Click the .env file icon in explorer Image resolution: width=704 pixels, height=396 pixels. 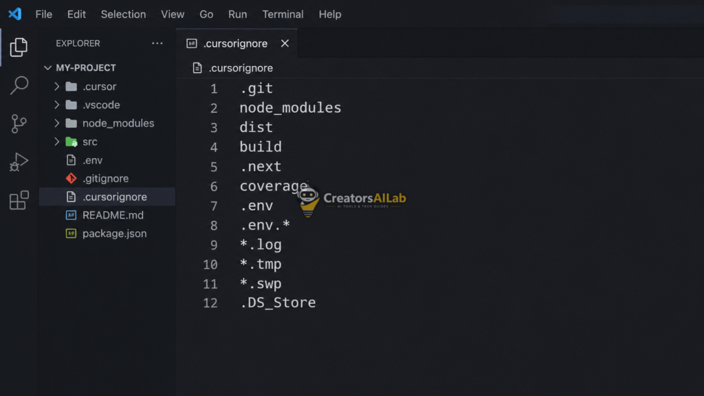71,159
